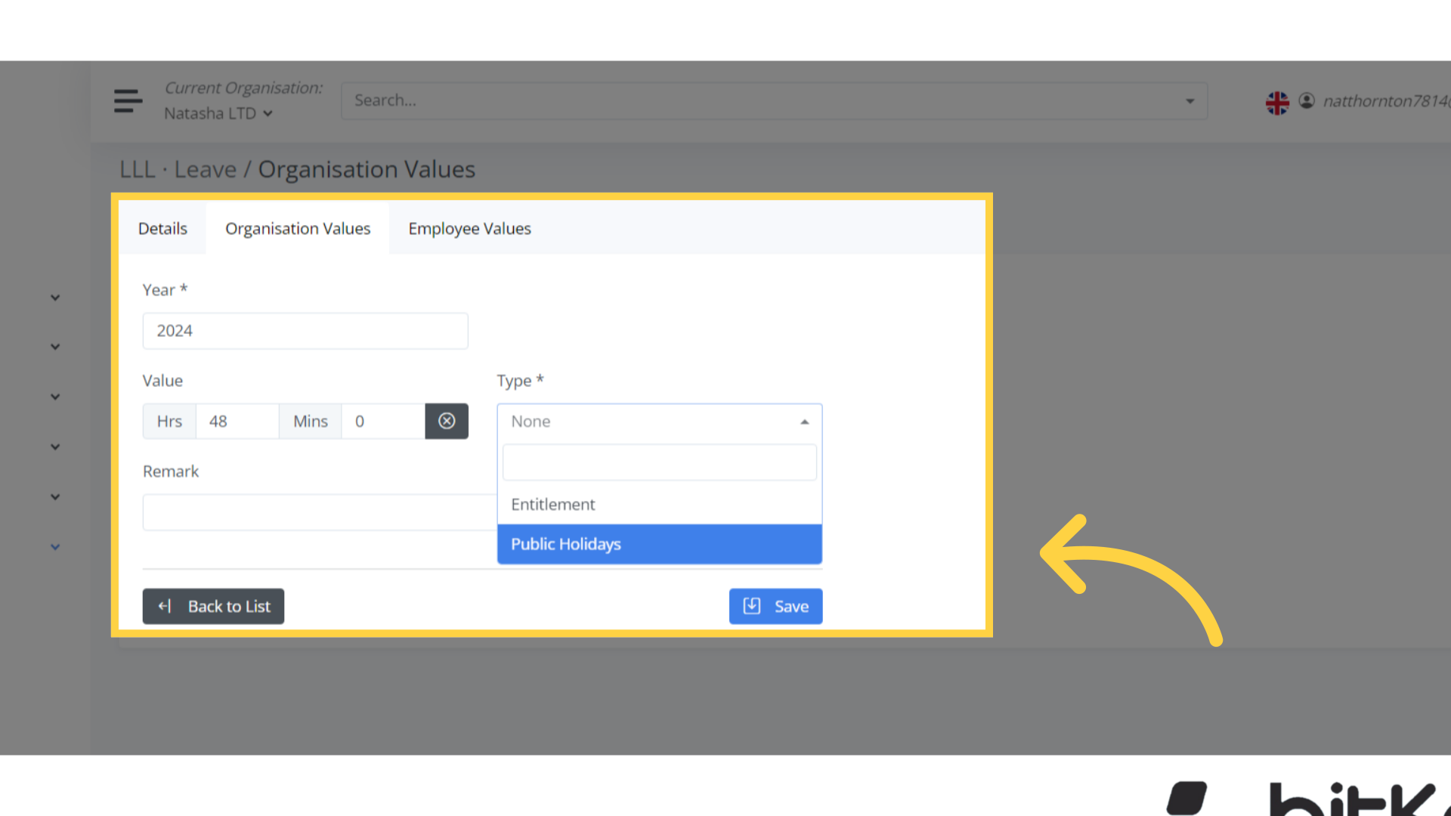Select Entitlement as the Type
Viewport: 1451px width, 816px height.
point(553,504)
